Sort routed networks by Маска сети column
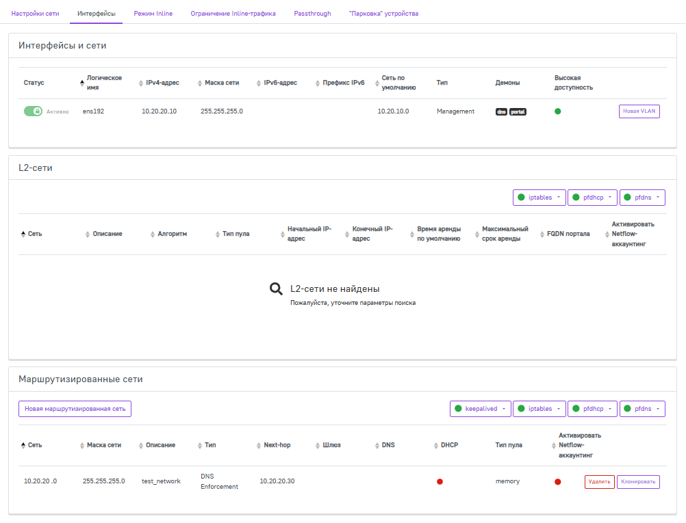Image resolution: width=686 pixels, height=523 pixels. pos(103,445)
